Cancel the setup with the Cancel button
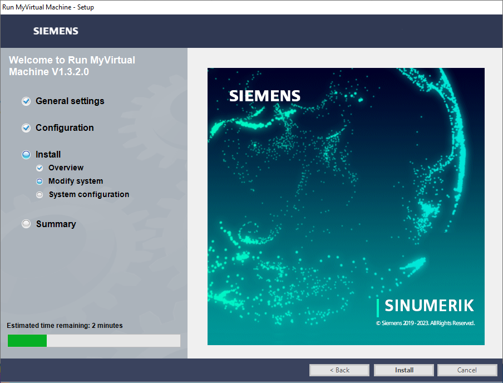The image size is (503, 383). (x=467, y=370)
